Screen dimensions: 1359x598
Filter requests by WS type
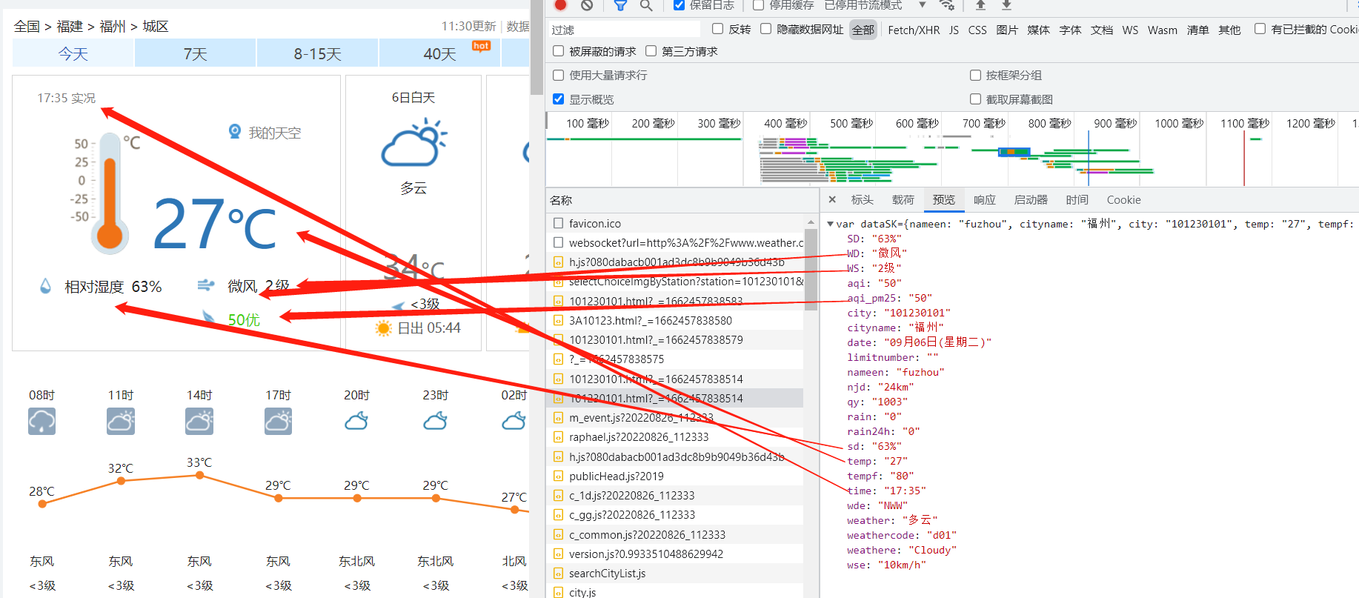[1130, 30]
